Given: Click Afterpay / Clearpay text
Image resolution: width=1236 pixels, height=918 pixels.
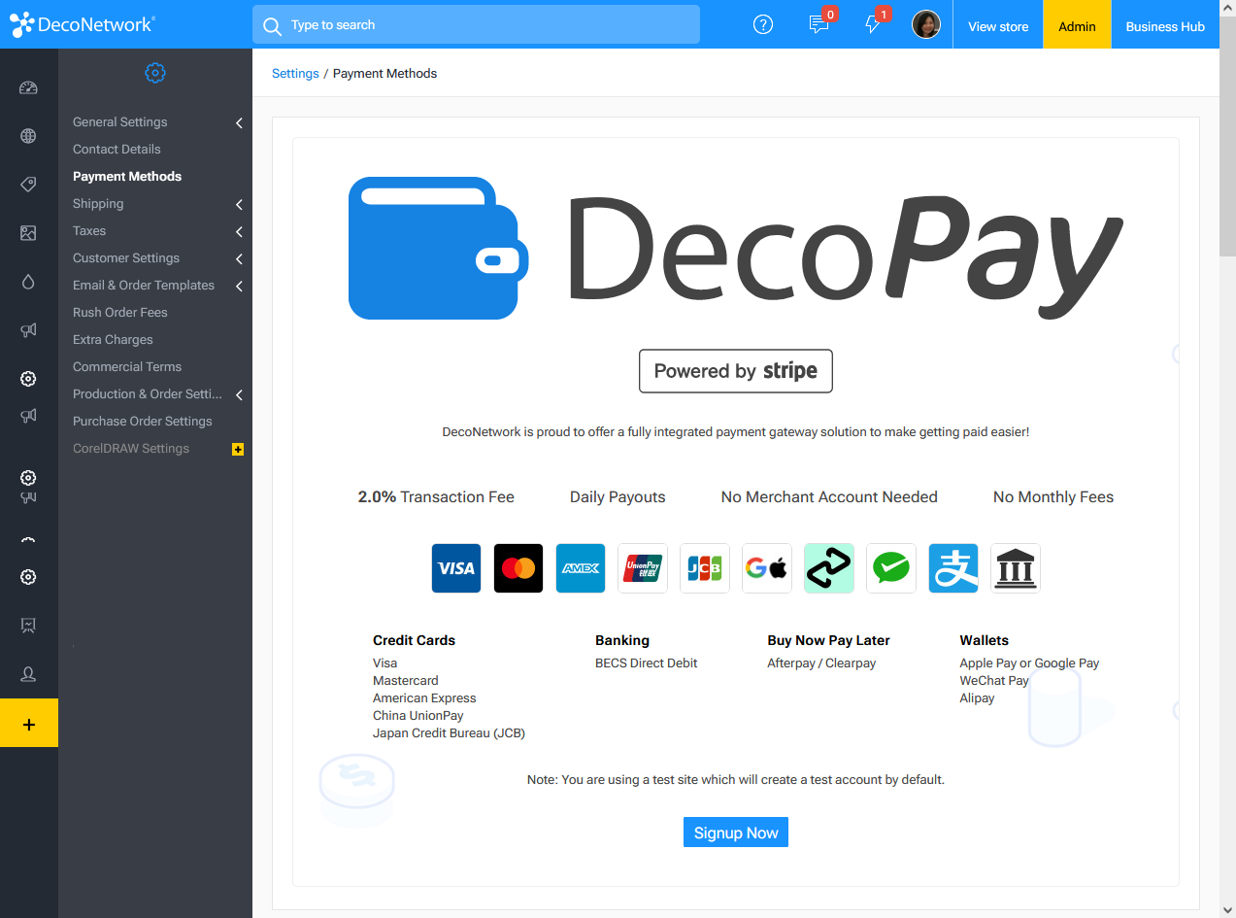Looking at the screenshot, I should pyautogui.click(x=821, y=663).
